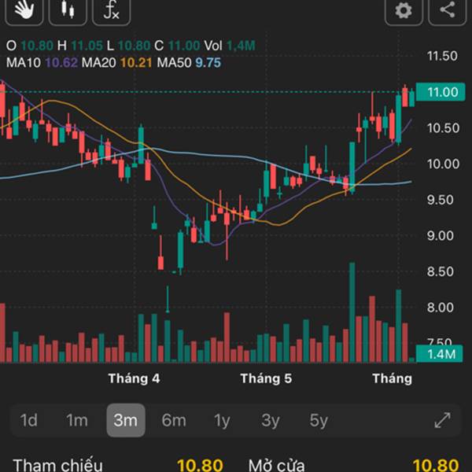The image size is (472, 472).
Task: Tap the 9.50 price axis label
Action: coord(440,200)
